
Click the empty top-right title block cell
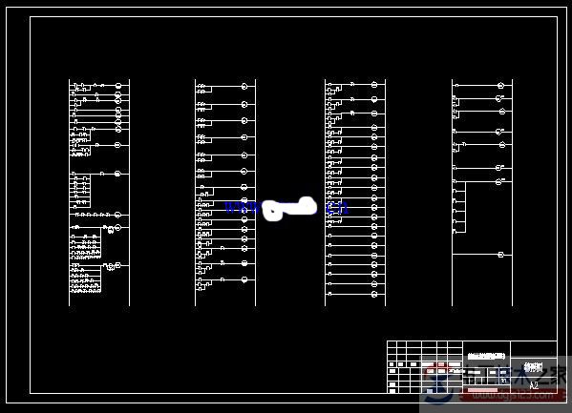(534, 350)
